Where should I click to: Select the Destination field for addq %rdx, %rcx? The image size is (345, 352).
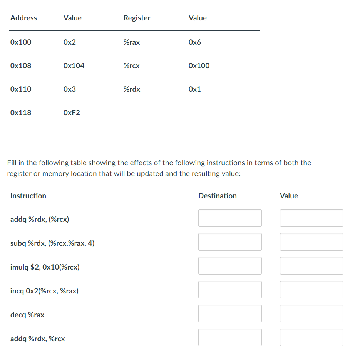230,337
